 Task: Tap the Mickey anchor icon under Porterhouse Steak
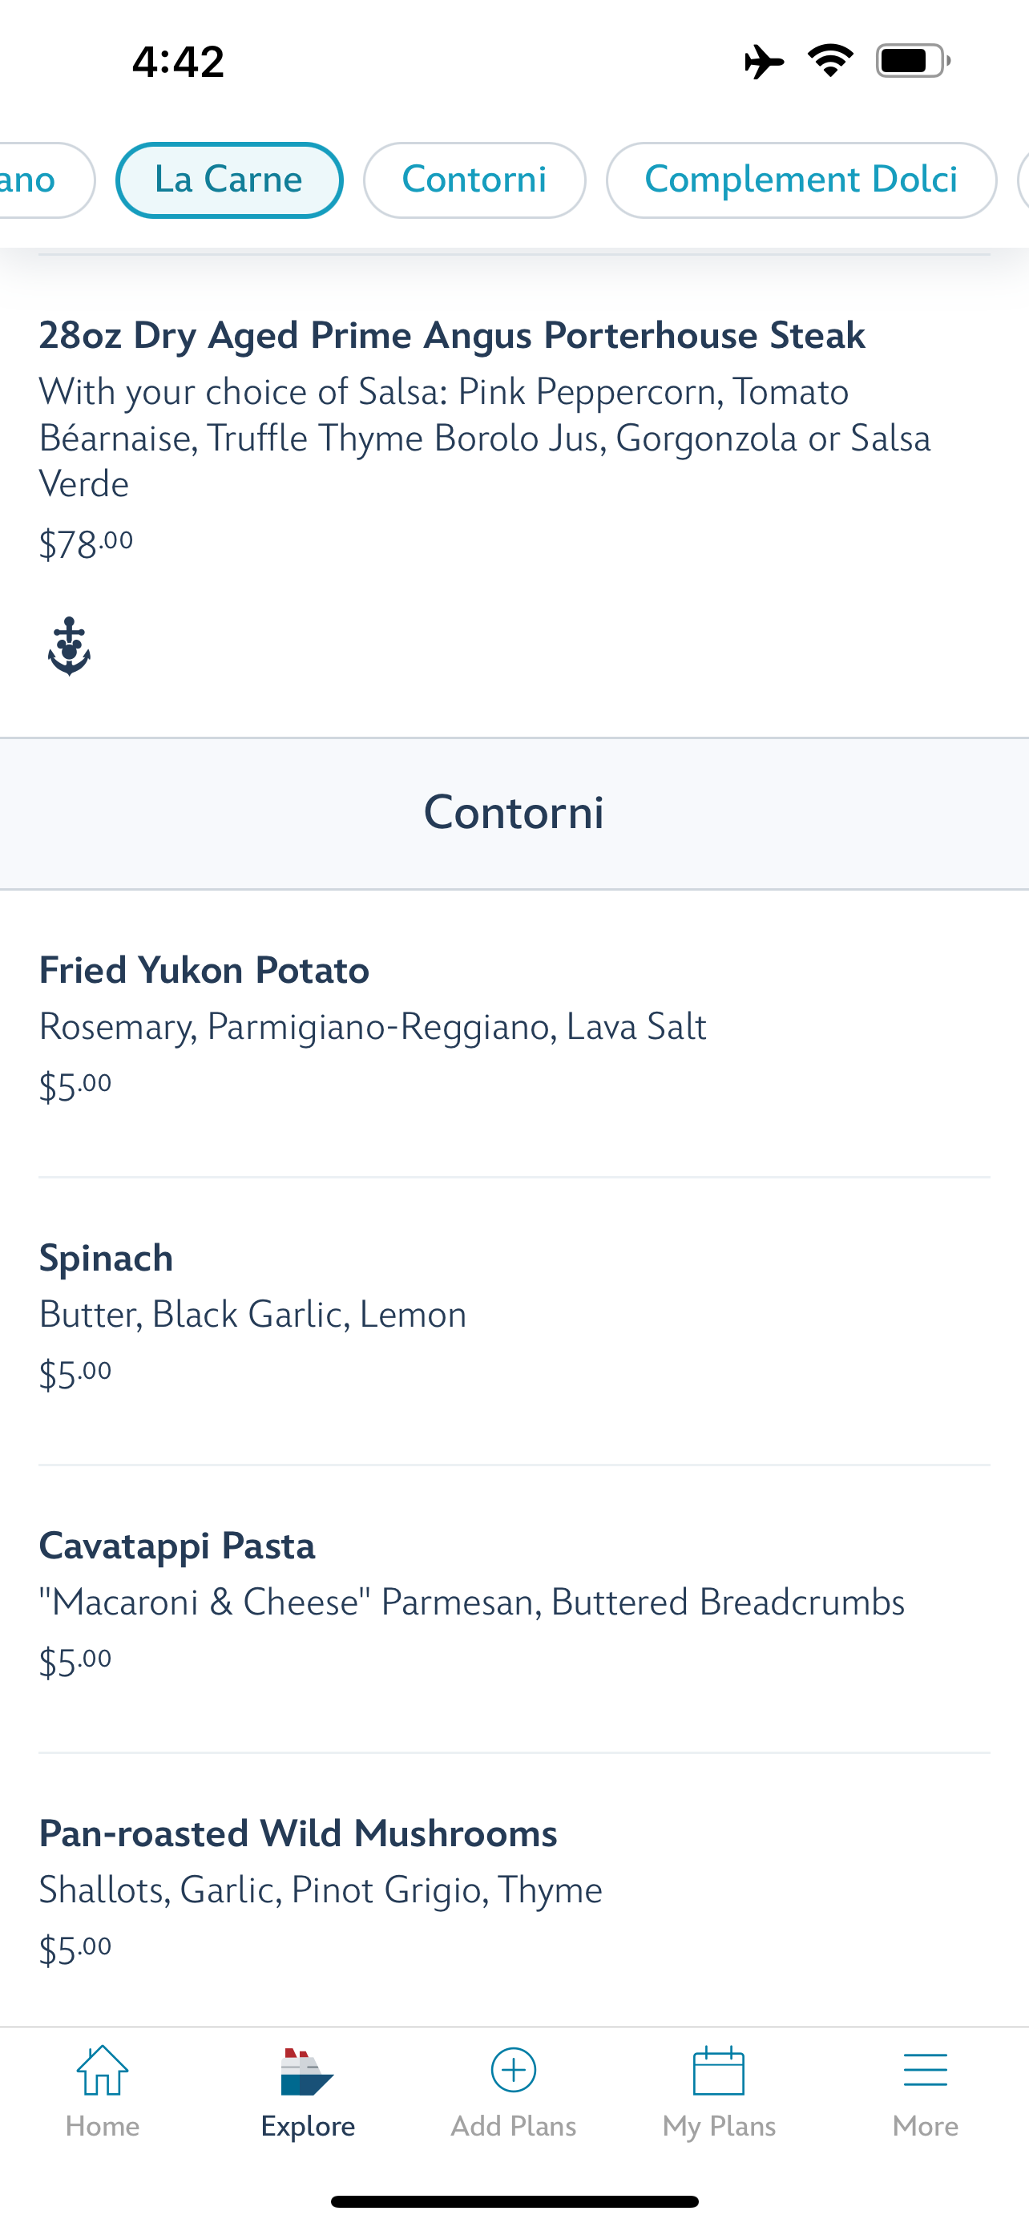coord(69,646)
